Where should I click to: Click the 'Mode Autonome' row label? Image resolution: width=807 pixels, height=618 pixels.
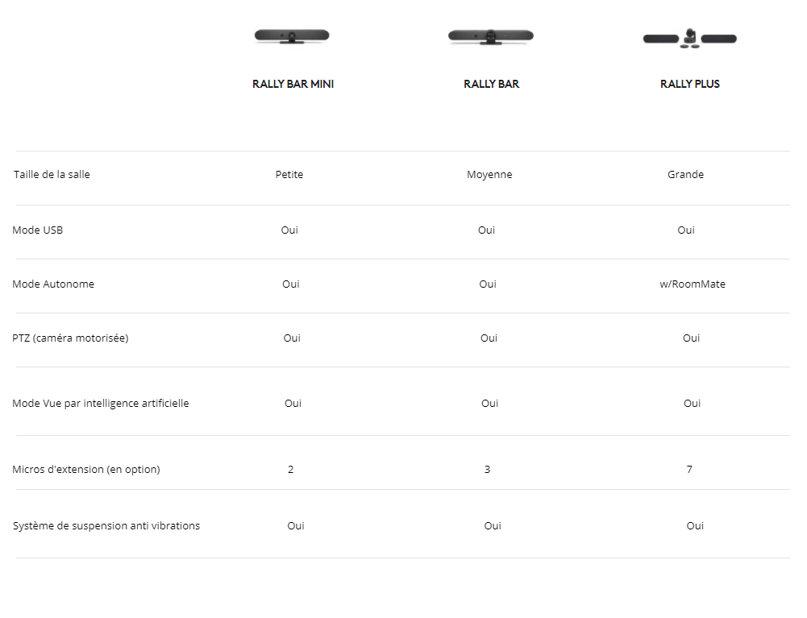point(53,284)
